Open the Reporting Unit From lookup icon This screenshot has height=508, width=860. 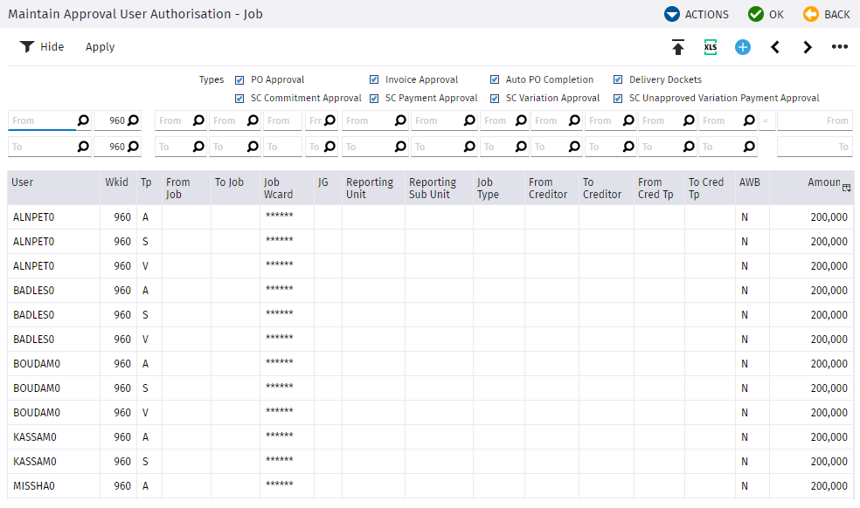pyautogui.click(x=401, y=120)
